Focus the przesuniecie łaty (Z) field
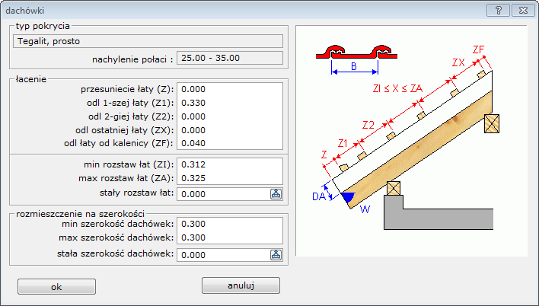Image resolution: width=539 pixels, height=306 pixels. pyautogui.click(x=229, y=88)
